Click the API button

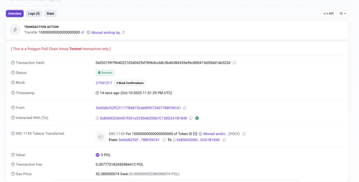click(x=329, y=13)
